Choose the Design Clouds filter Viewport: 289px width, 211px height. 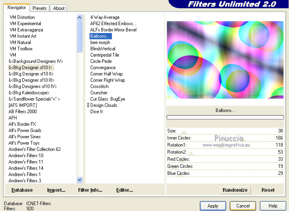(x=104, y=105)
